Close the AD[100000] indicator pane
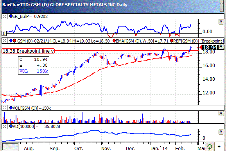 [4, 126]
